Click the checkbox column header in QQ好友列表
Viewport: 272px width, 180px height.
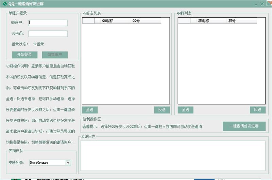(88, 21)
